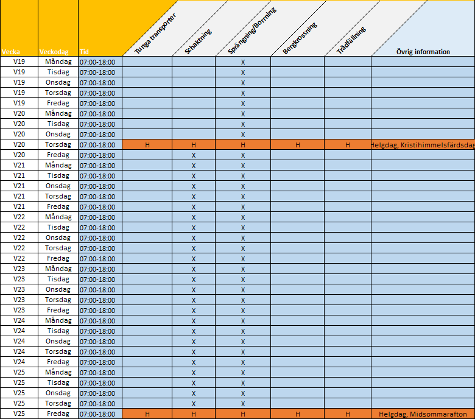
Task: Click the Bergkrossning H for V25 Fredag
Action: coord(297,414)
